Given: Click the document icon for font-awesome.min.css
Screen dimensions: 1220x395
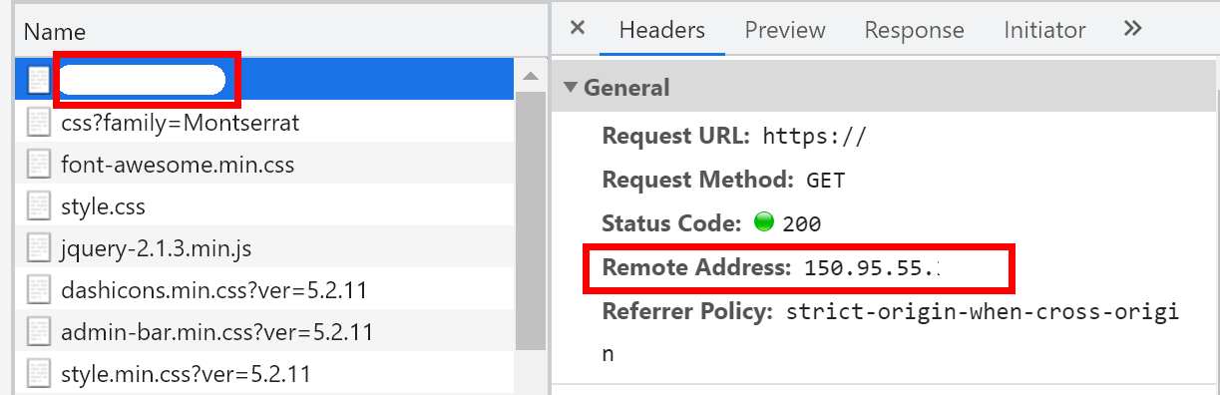Looking at the screenshot, I should [x=39, y=165].
